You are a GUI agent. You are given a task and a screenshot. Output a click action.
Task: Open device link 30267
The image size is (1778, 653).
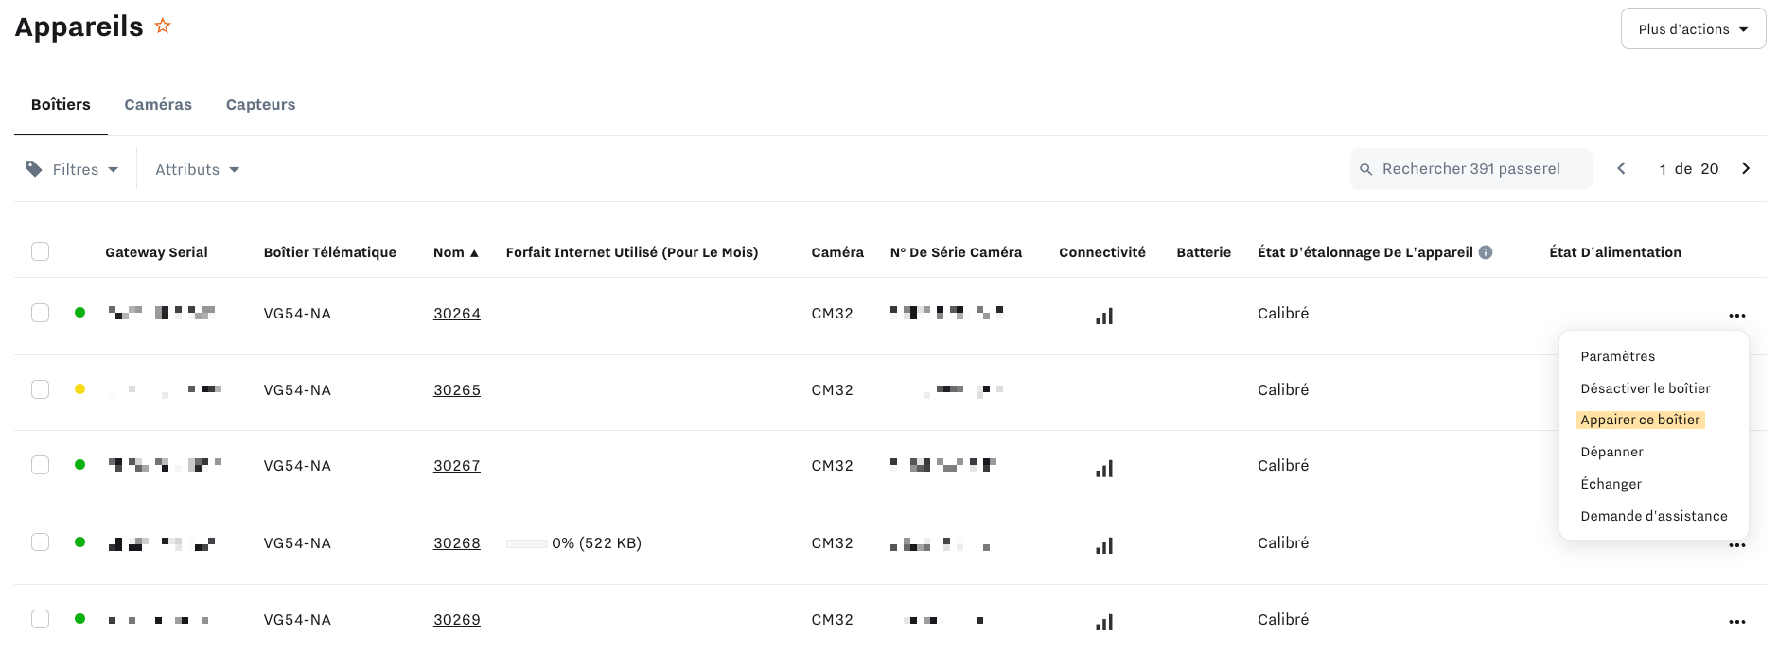pos(457,466)
